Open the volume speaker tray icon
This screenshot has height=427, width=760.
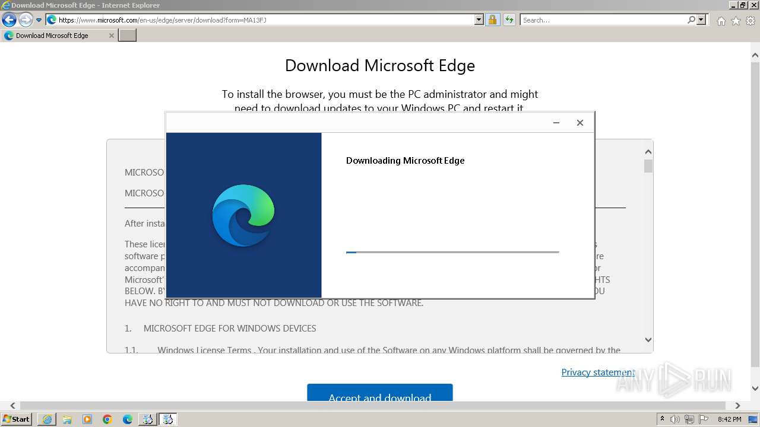[675, 419]
